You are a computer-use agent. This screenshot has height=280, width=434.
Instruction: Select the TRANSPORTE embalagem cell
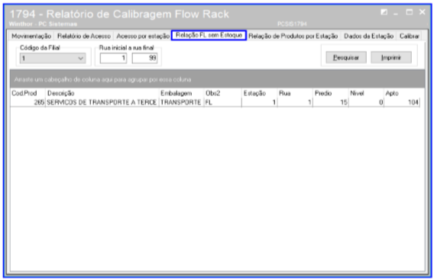pos(181,102)
